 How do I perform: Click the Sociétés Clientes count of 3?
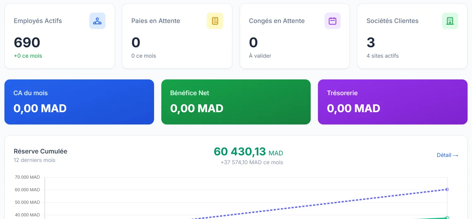coord(371,43)
